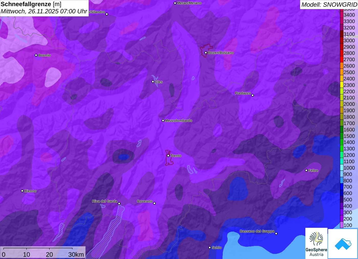Select the Feltre location marker dot
The width and height of the screenshot is (358, 259).
pyautogui.click(x=306, y=170)
